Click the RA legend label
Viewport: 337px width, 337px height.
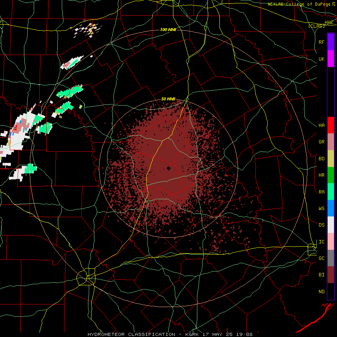pos(321,192)
